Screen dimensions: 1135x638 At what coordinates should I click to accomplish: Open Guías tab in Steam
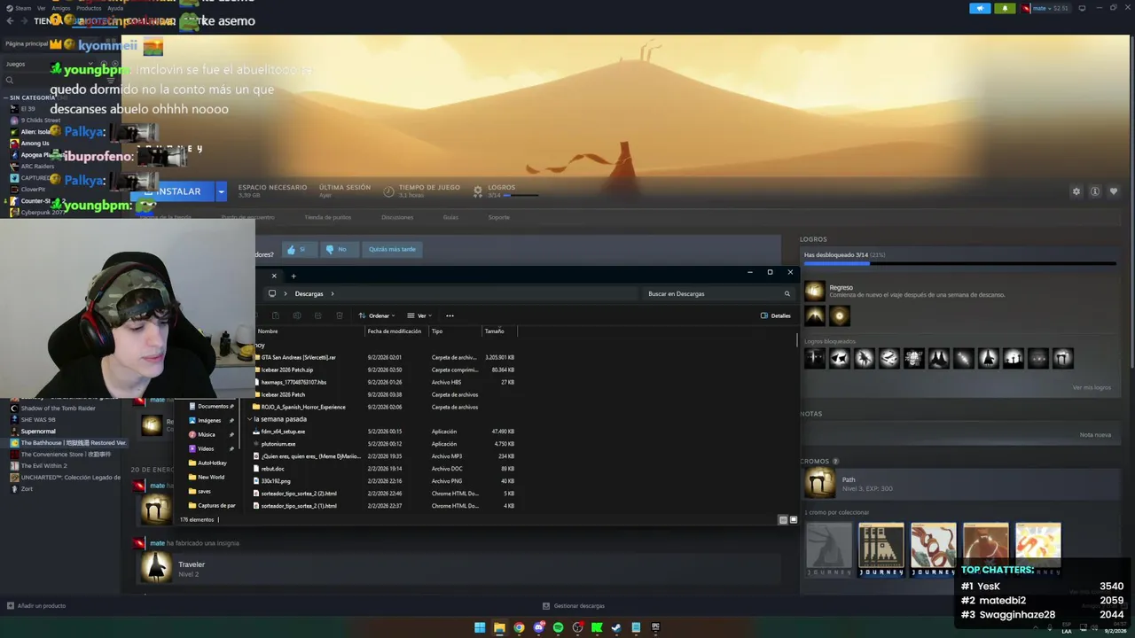[x=450, y=217]
